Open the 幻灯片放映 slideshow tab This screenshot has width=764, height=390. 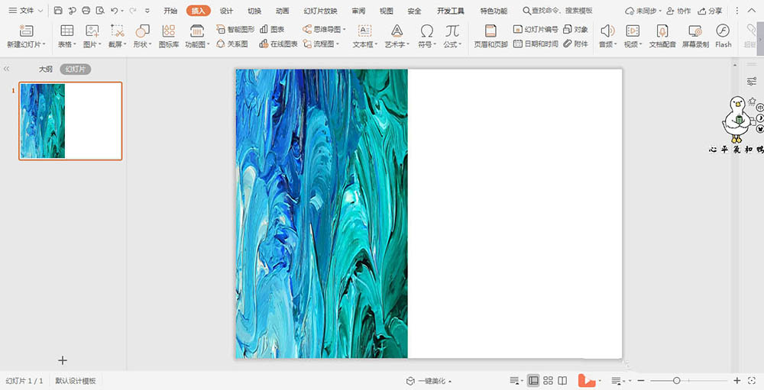320,11
